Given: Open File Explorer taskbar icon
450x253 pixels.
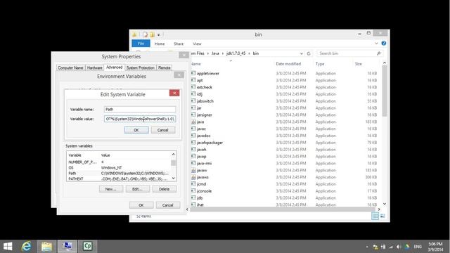Looking at the screenshot, I should (x=47, y=247).
